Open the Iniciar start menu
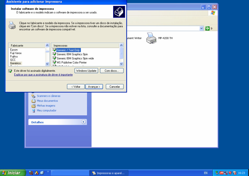Image resolution: width=249 pixels, height=176 pixels. point(13,173)
